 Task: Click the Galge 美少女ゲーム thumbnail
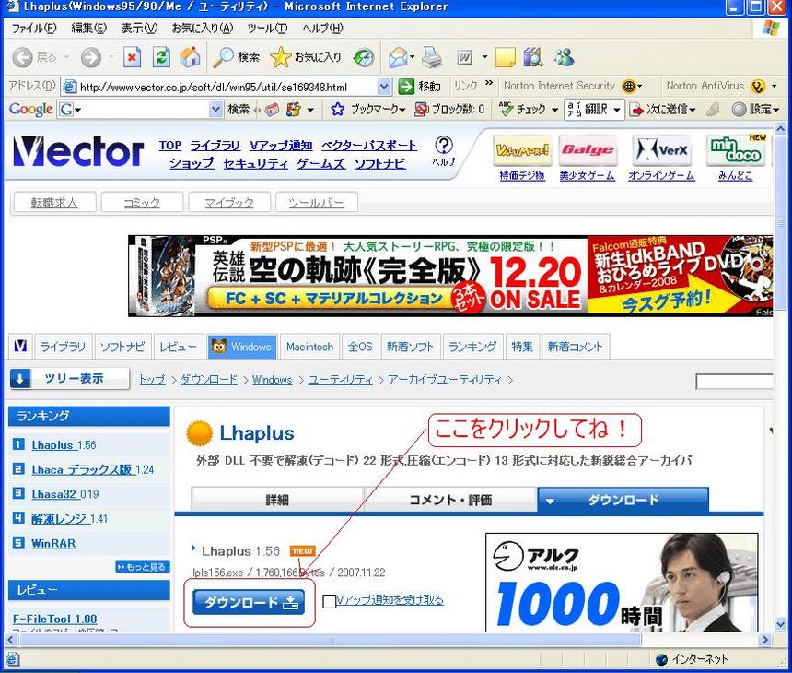pos(588,150)
